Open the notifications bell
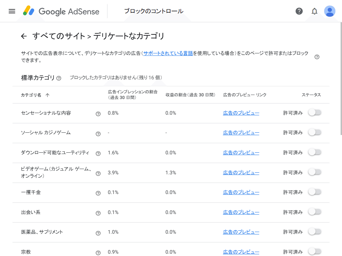This screenshot has width=342, height=256. coord(314,11)
